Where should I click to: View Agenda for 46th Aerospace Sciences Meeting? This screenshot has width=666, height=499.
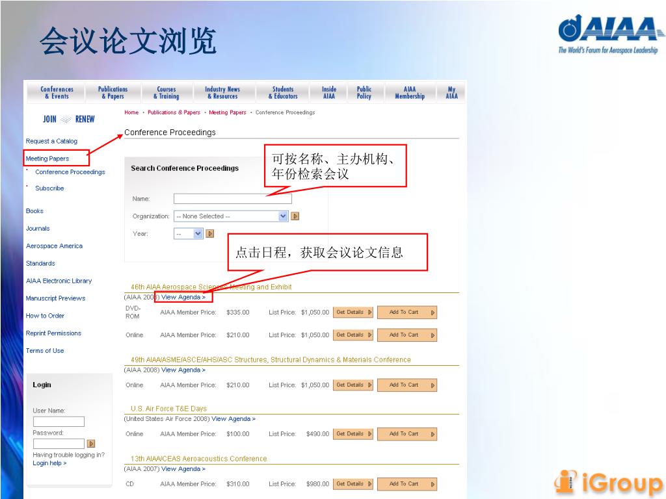coord(183,297)
